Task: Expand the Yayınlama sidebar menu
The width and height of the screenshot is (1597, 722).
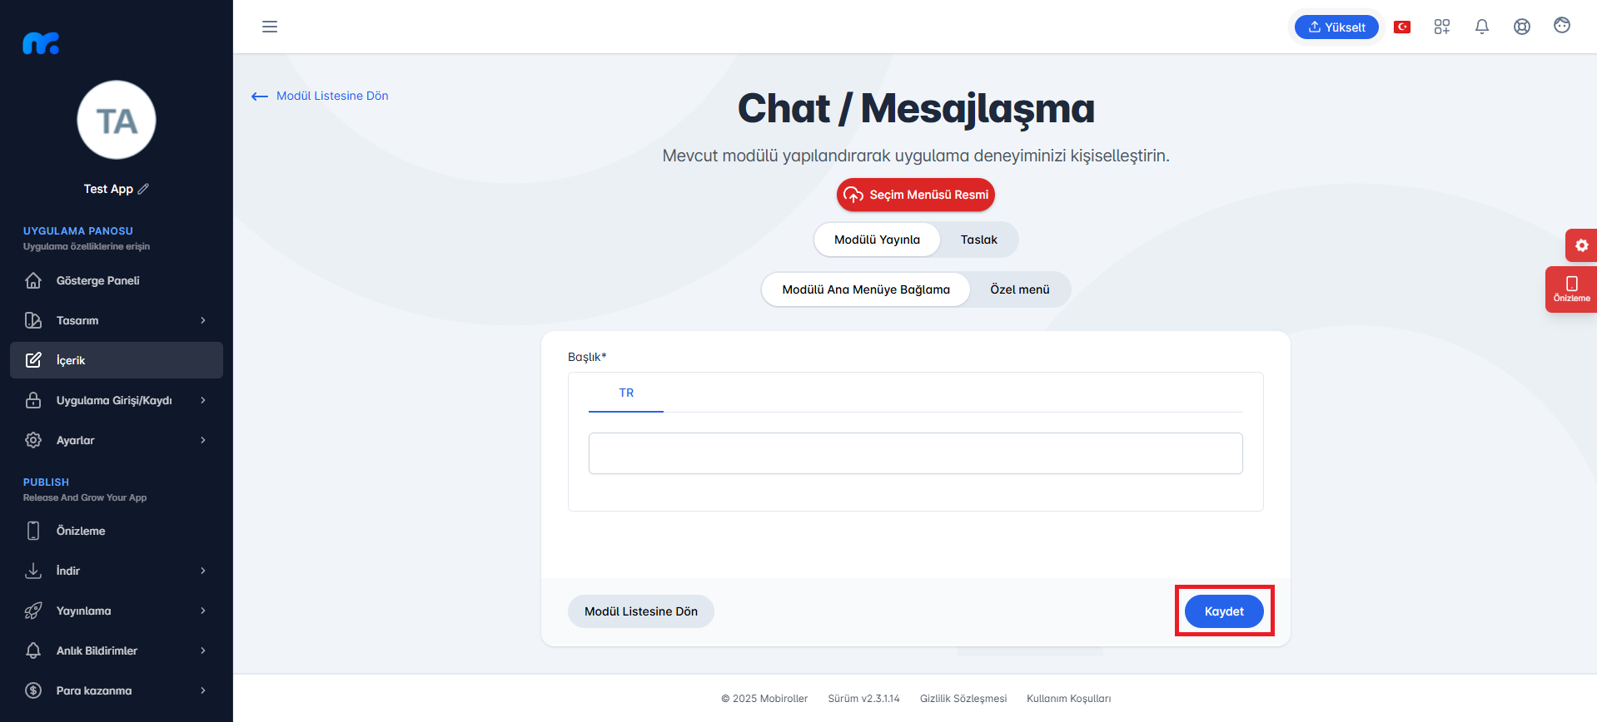Action: pyautogui.click(x=117, y=611)
